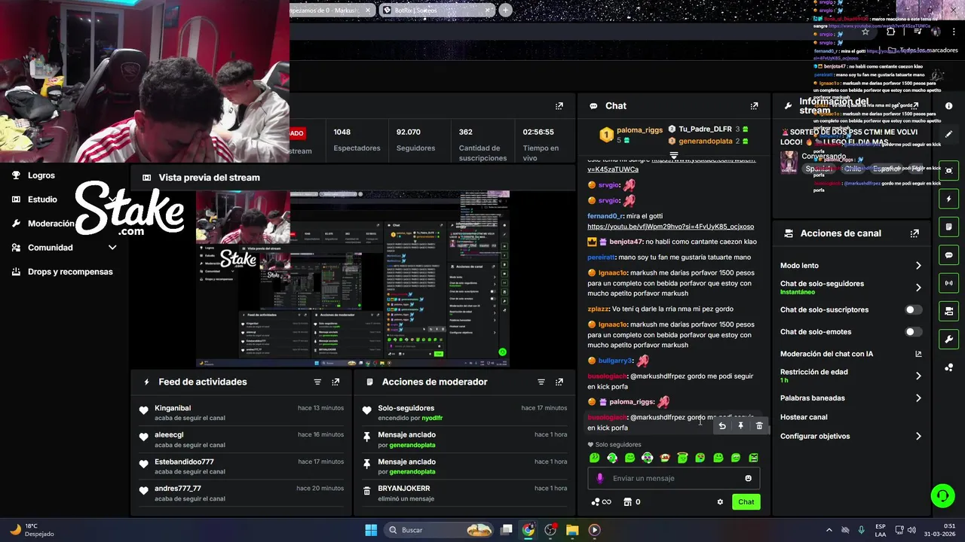This screenshot has height=542, width=965.
Task: Click Kinganibal in activity feed
Action: [x=173, y=408]
